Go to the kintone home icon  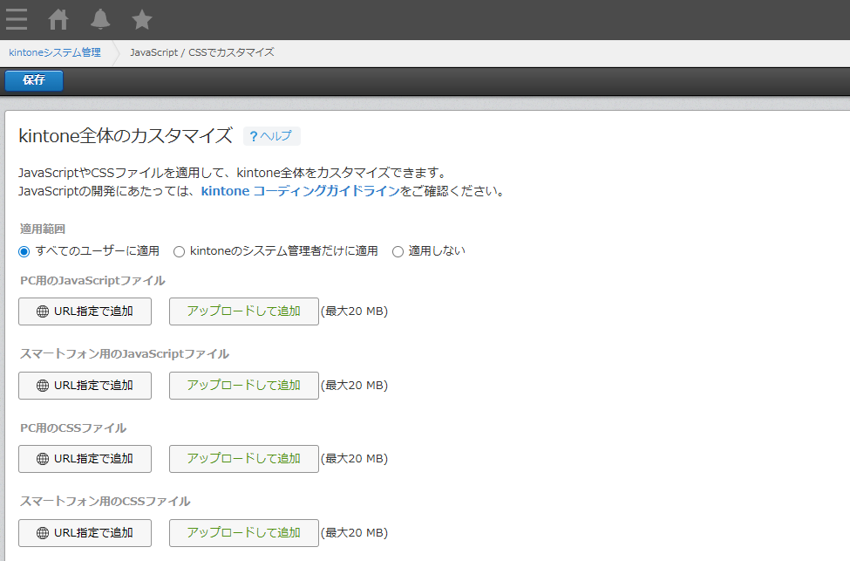[58, 18]
